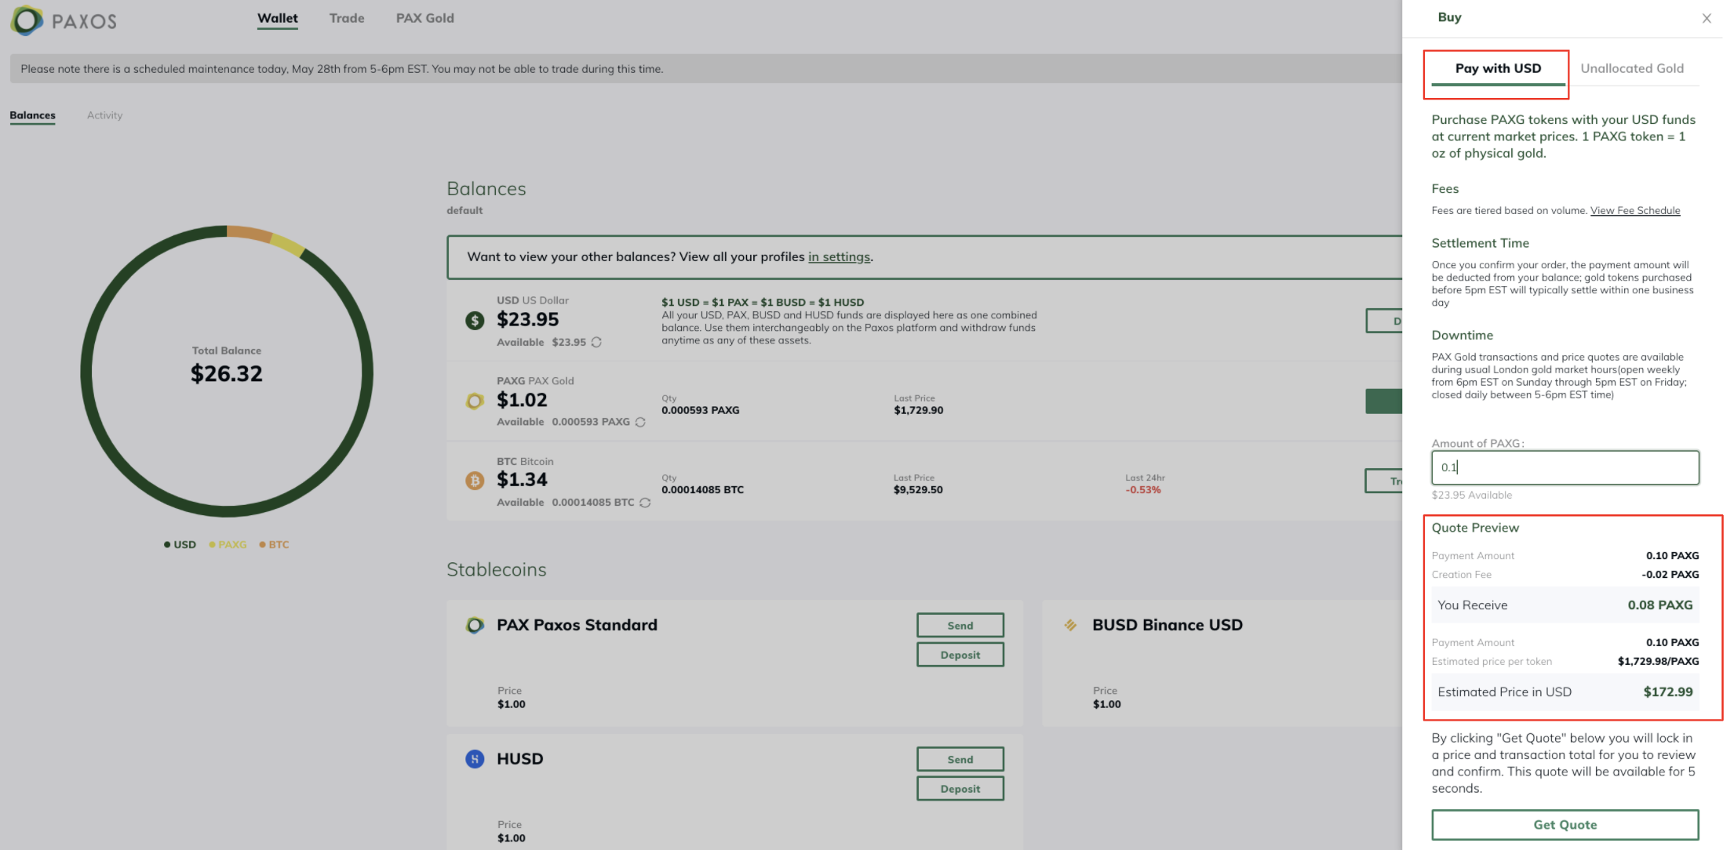Click the BTC Qty 0.00014085 BTC value
The width and height of the screenshot is (1734, 850).
[x=702, y=490]
